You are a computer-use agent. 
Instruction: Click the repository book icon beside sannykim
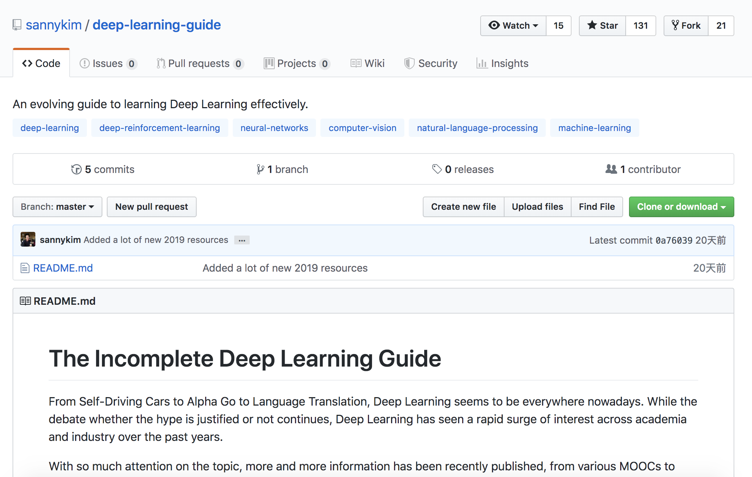tap(17, 25)
